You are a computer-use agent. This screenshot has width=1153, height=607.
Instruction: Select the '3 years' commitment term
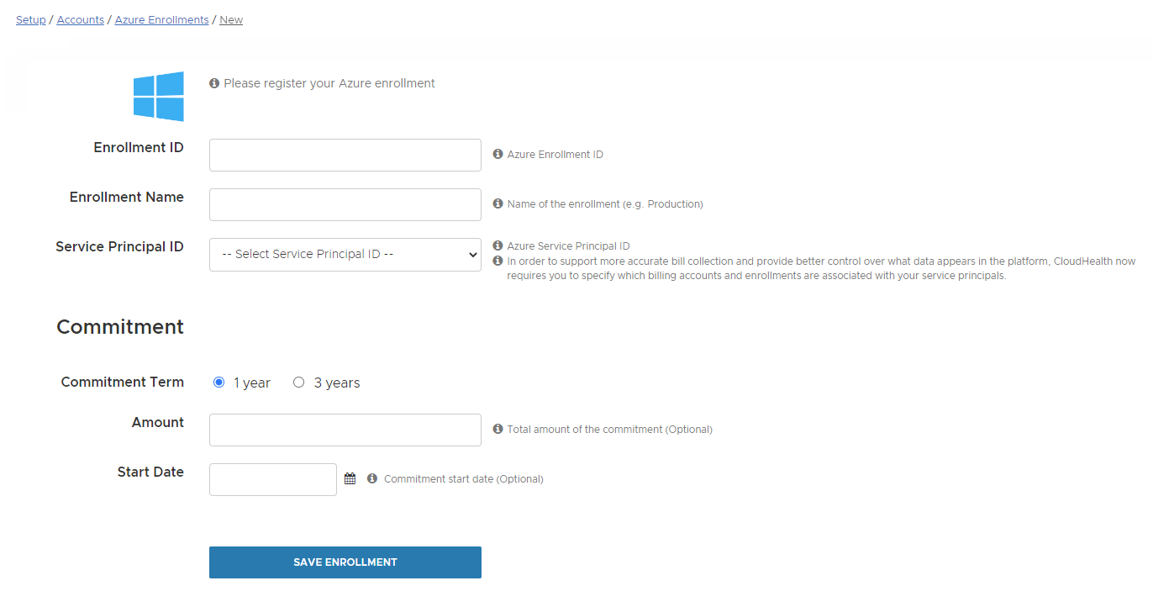click(x=299, y=382)
